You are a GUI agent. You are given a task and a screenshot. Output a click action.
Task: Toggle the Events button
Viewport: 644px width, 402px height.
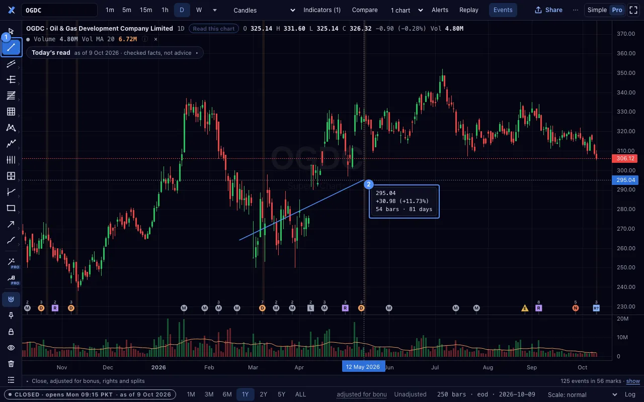(x=503, y=10)
